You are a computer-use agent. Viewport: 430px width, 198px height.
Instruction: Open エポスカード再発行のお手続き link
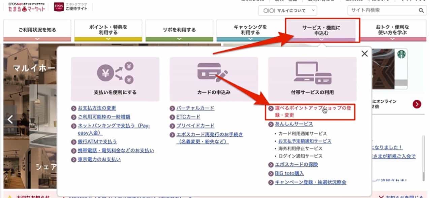coord(210,138)
